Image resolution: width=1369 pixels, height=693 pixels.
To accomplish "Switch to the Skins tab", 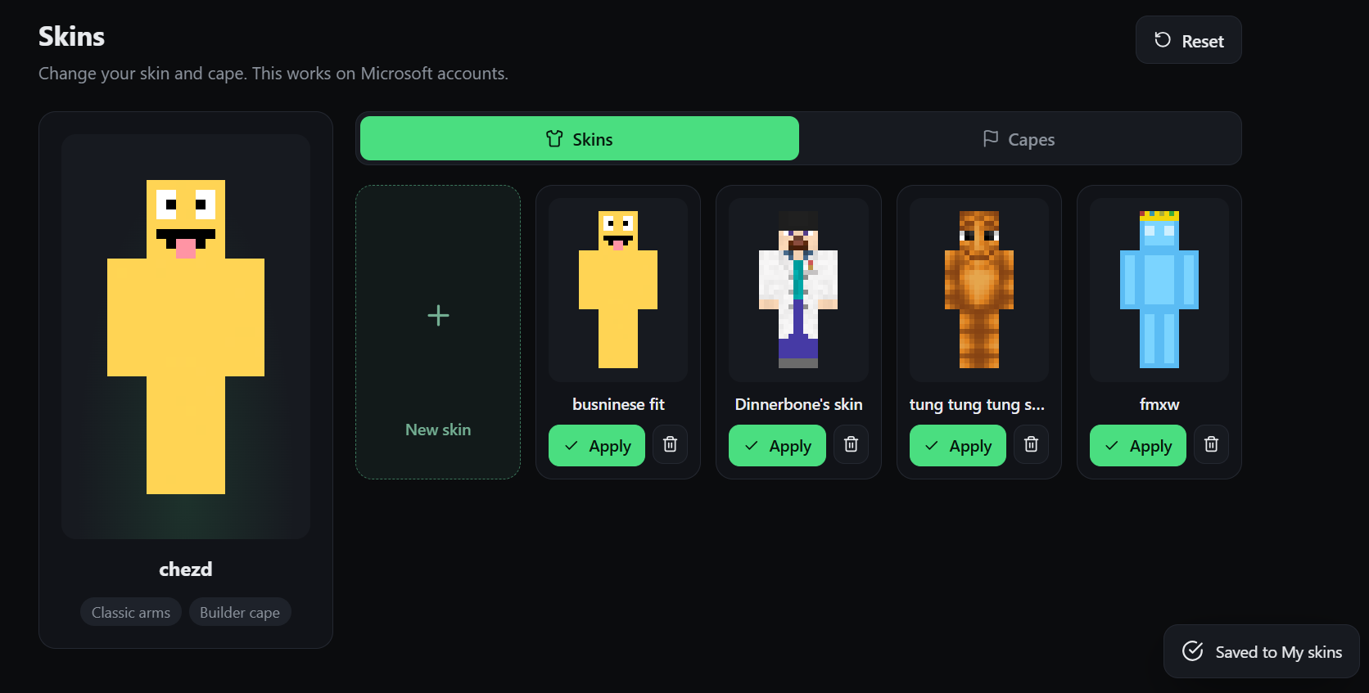I will [580, 138].
